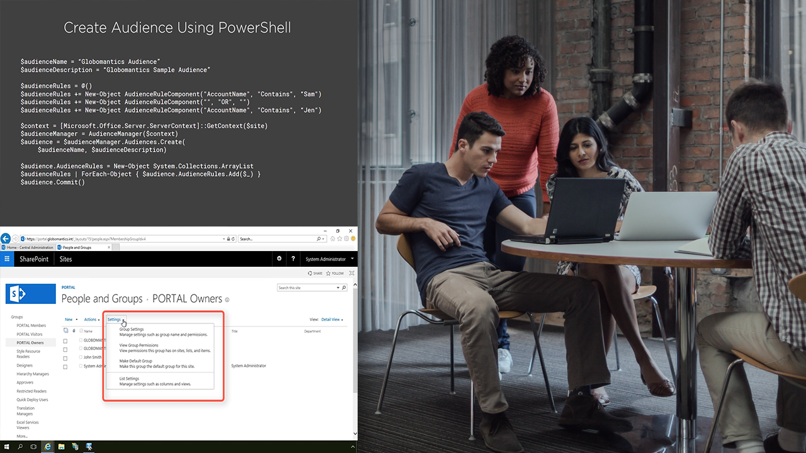806x453 pixels.
Task: Open the browser Tools gear icon
Action: pos(346,239)
